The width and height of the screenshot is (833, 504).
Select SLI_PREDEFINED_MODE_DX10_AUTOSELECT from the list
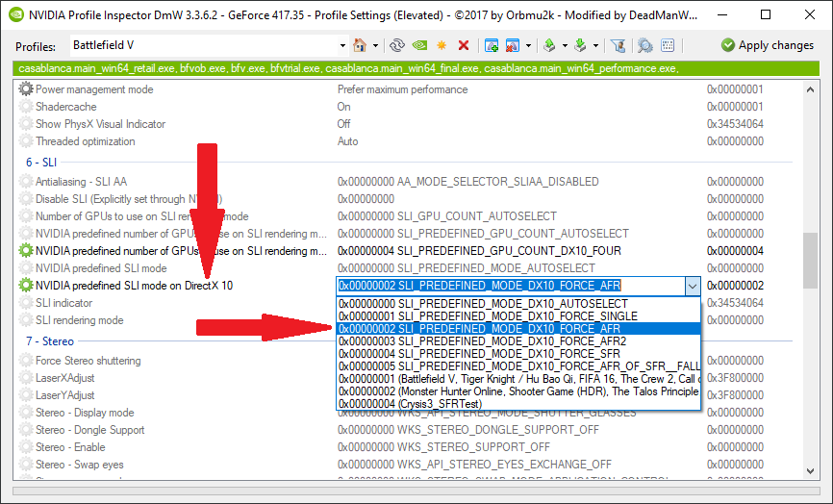518,304
